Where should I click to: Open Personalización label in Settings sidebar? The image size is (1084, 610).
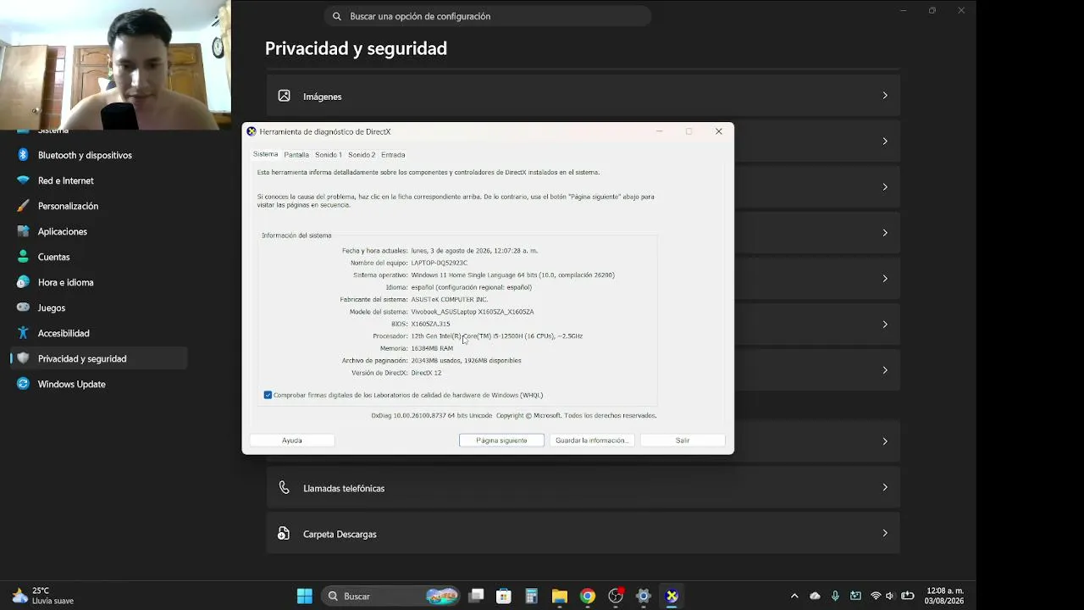point(68,206)
